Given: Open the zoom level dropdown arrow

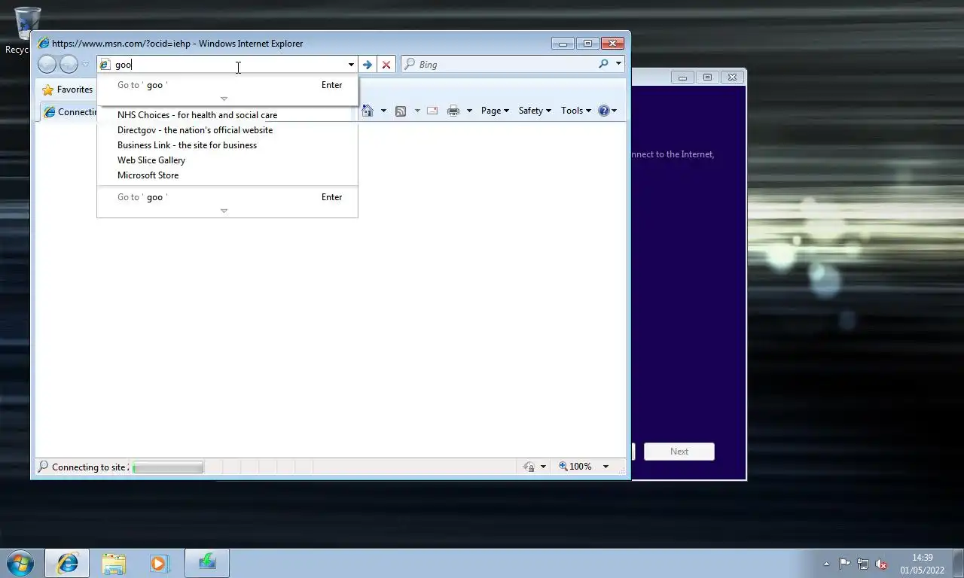Looking at the screenshot, I should (606, 467).
